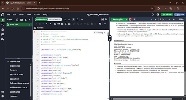
Task: Sync editor location to PDF arrow
Action: [x=110, y=36]
